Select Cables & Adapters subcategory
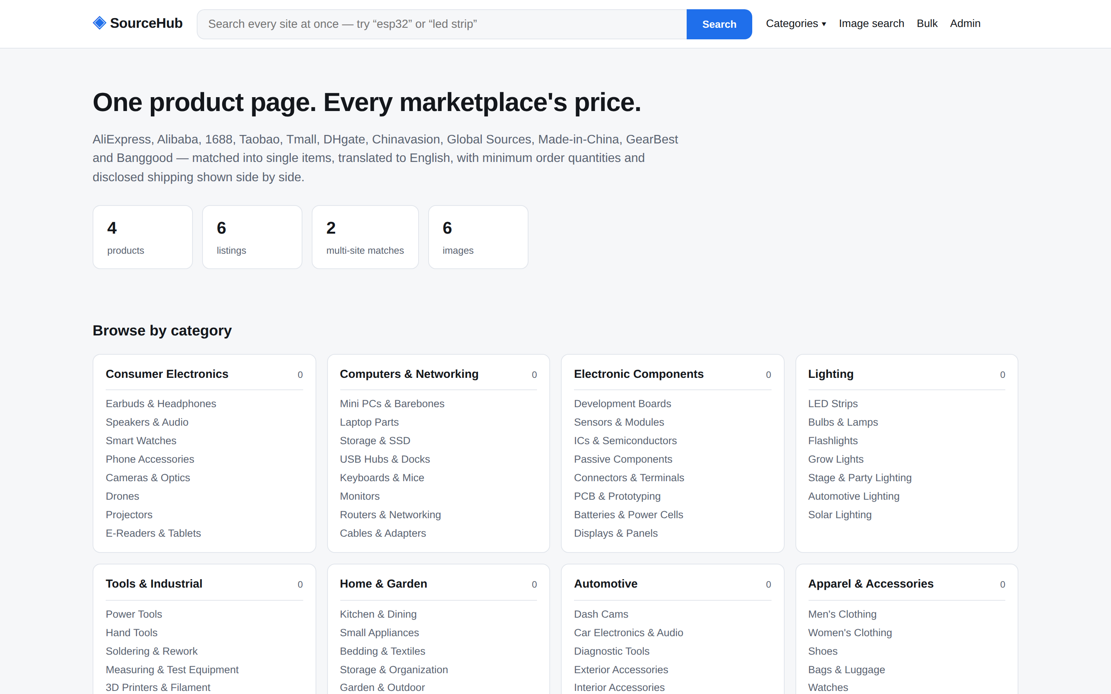Screen dimensions: 1111x694 (383, 533)
